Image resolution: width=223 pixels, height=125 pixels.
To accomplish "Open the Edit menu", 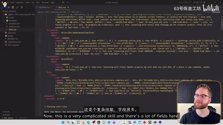I will coord(13,2).
